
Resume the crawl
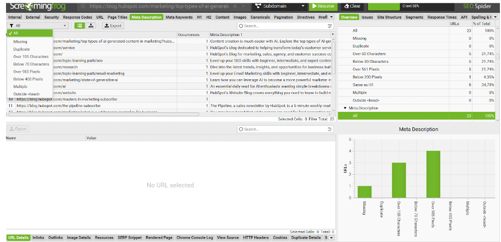point(323,6)
